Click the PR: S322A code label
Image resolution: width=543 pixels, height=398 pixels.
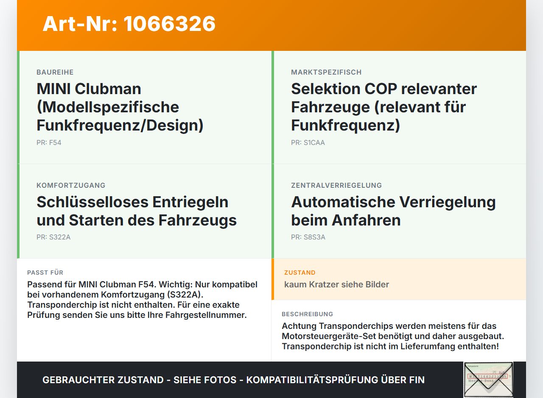(x=53, y=237)
